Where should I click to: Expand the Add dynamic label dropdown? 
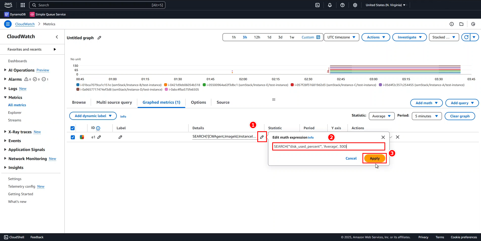pyautogui.click(x=93, y=116)
